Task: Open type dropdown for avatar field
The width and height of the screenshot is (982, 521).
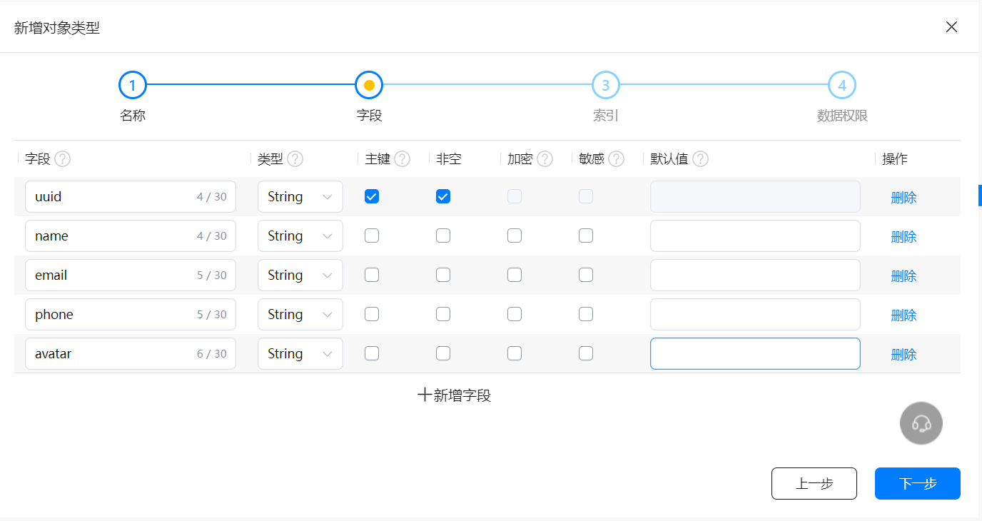Action: pos(300,353)
